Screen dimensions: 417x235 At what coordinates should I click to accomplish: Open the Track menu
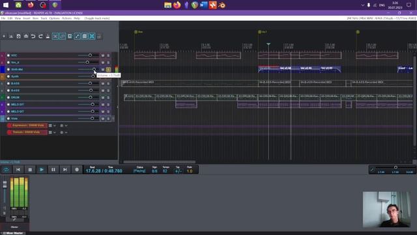[44, 18]
